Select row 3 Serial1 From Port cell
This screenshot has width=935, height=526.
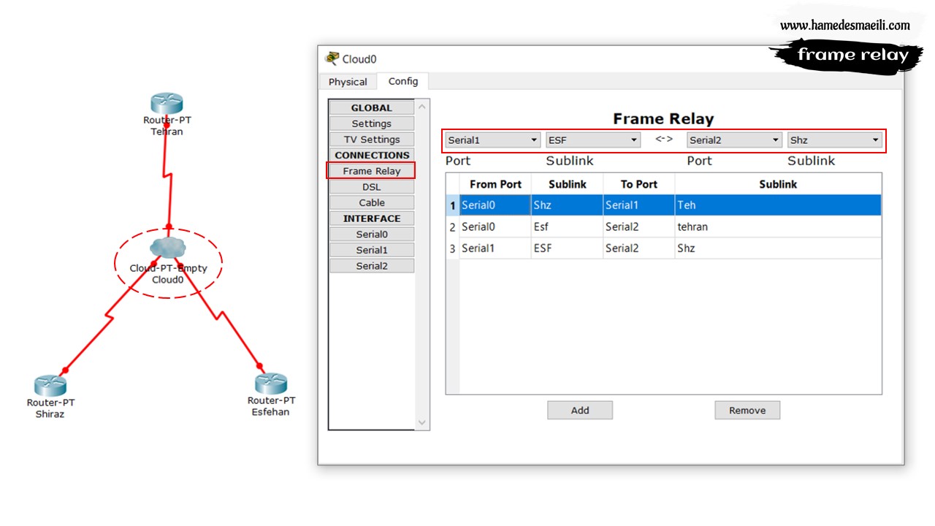coord(495,248)
